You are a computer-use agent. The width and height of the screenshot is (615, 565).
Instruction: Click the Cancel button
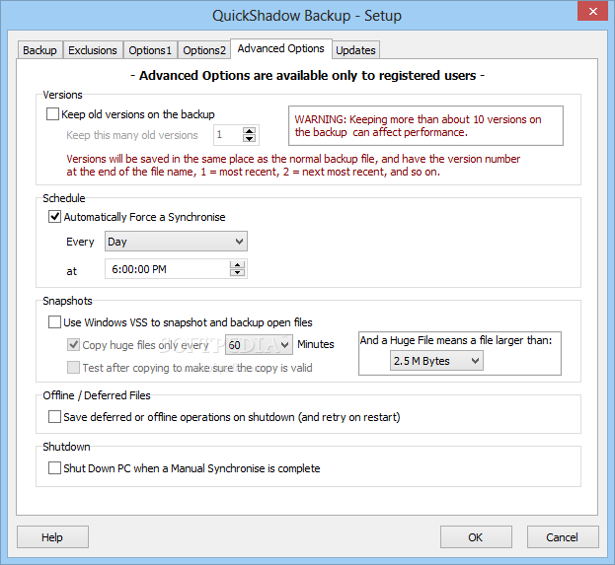click(563, 537)
